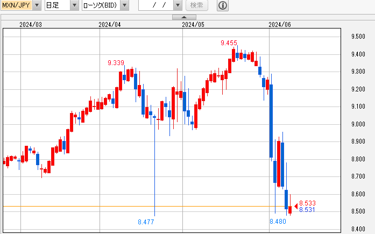Click the 9.500 price axis label
Viewport: 375px width, 234px height.
[358, 37]
